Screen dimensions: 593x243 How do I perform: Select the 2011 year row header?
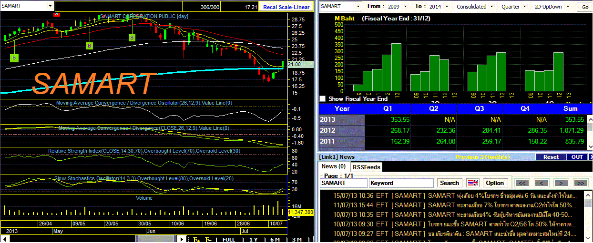(x=342, y=142)
